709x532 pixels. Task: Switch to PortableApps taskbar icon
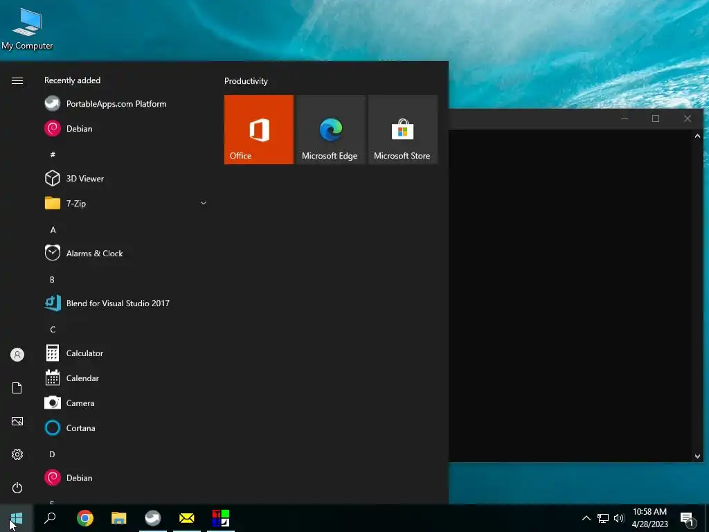153,518
